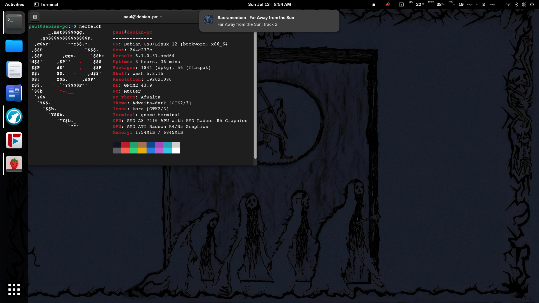This screenshot has height=303, width=539.
Task: Open the Text Editor dock icon
Action: pos(14,70)
